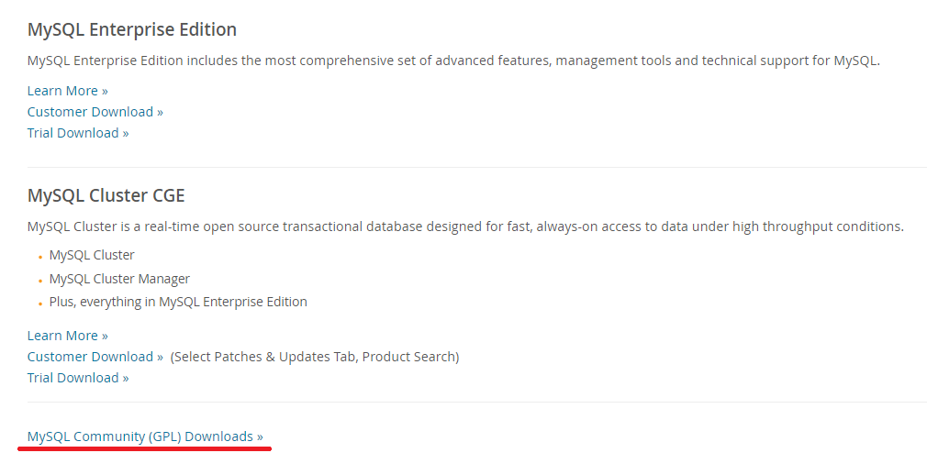Viewport: 927px width, 475px height.
Task: Click the MySQL Enterprise Edition heading
Action: coord(132,29)
